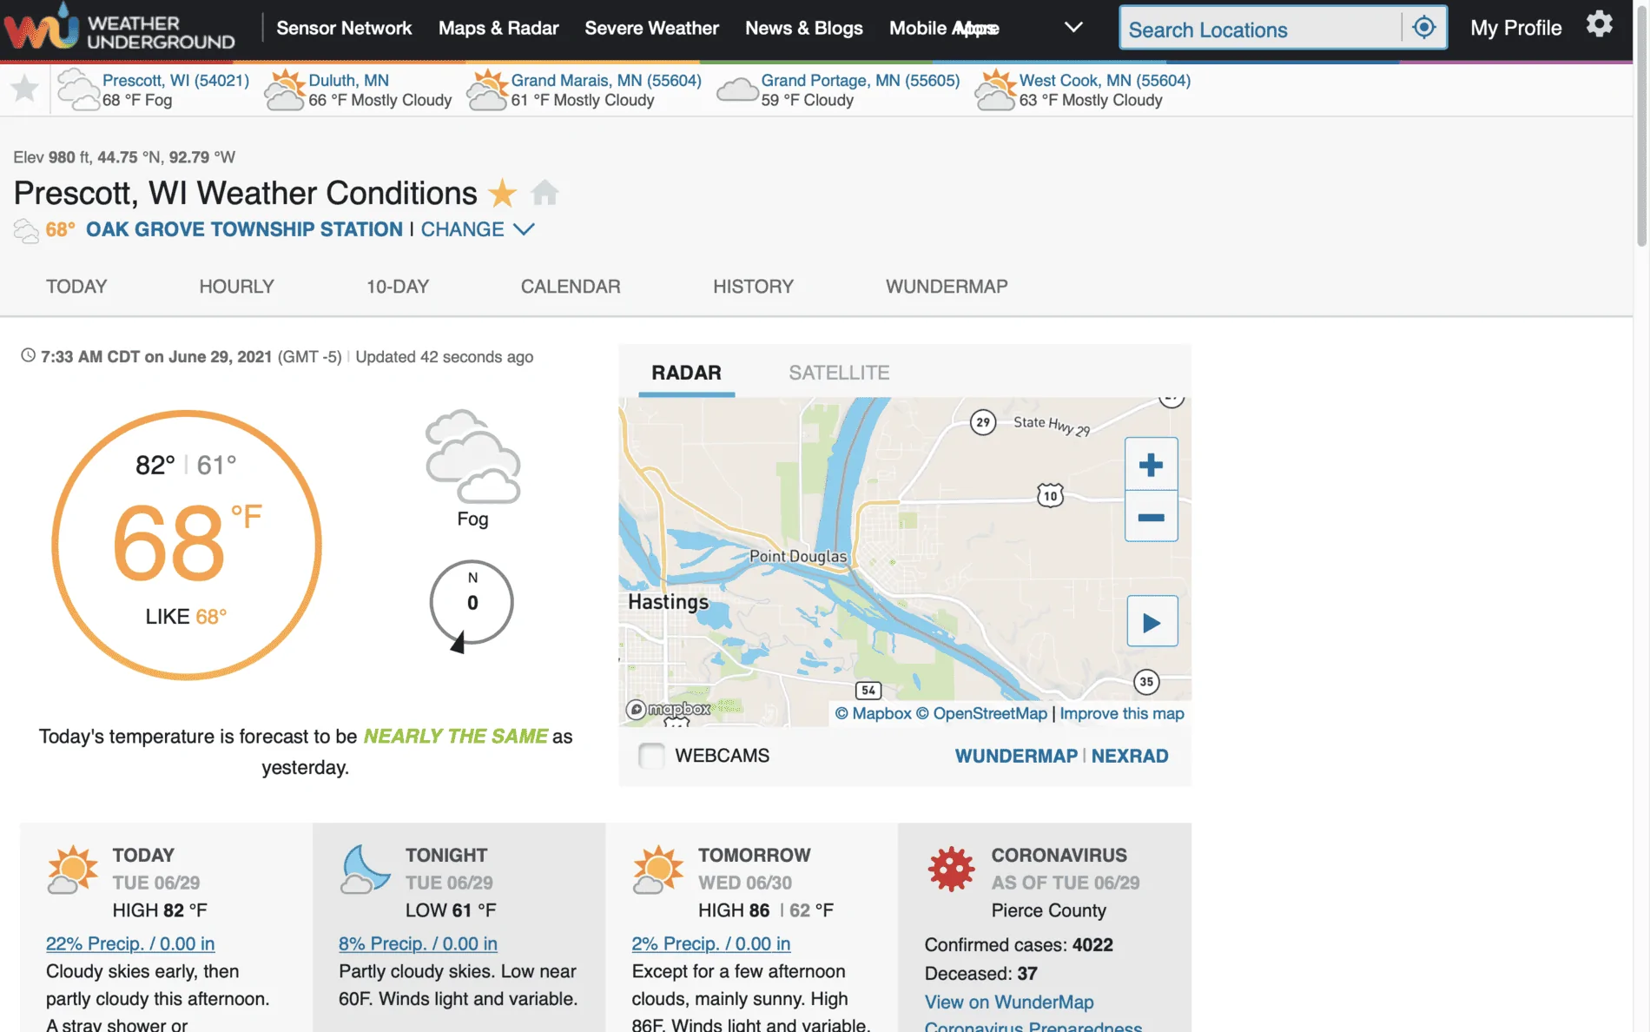The image size is (1650, 1032).
Task: Click the Search Locations field
Action: 1261,28
